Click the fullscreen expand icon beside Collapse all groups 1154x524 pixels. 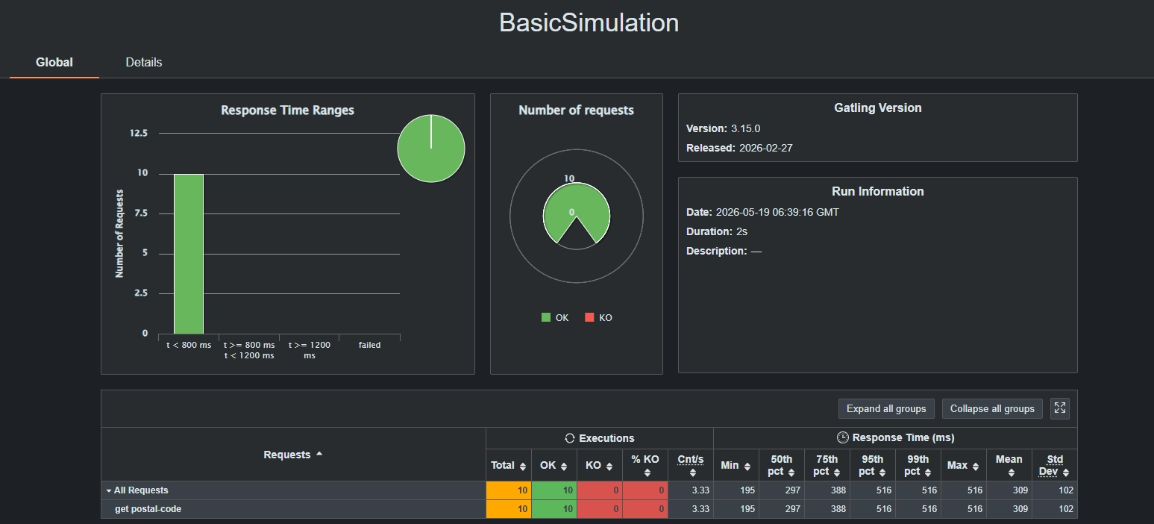point(1059,408)
